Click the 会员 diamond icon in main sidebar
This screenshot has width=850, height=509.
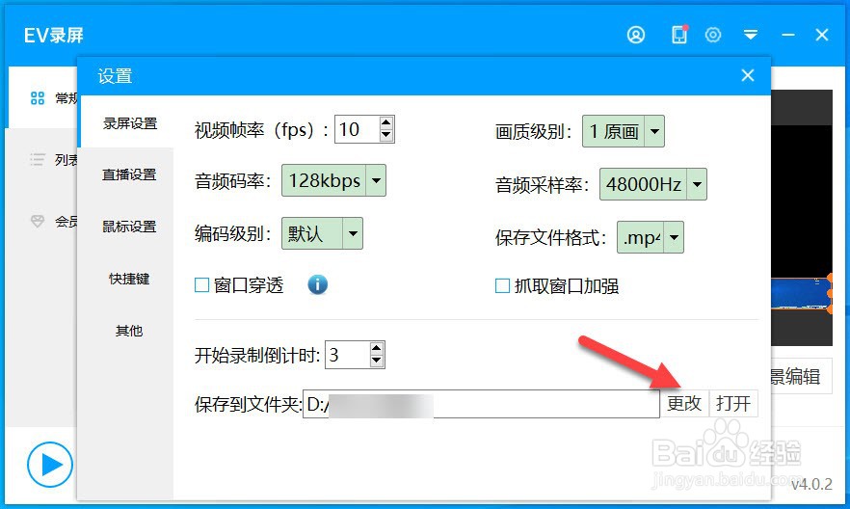click(x=38, y=221)
